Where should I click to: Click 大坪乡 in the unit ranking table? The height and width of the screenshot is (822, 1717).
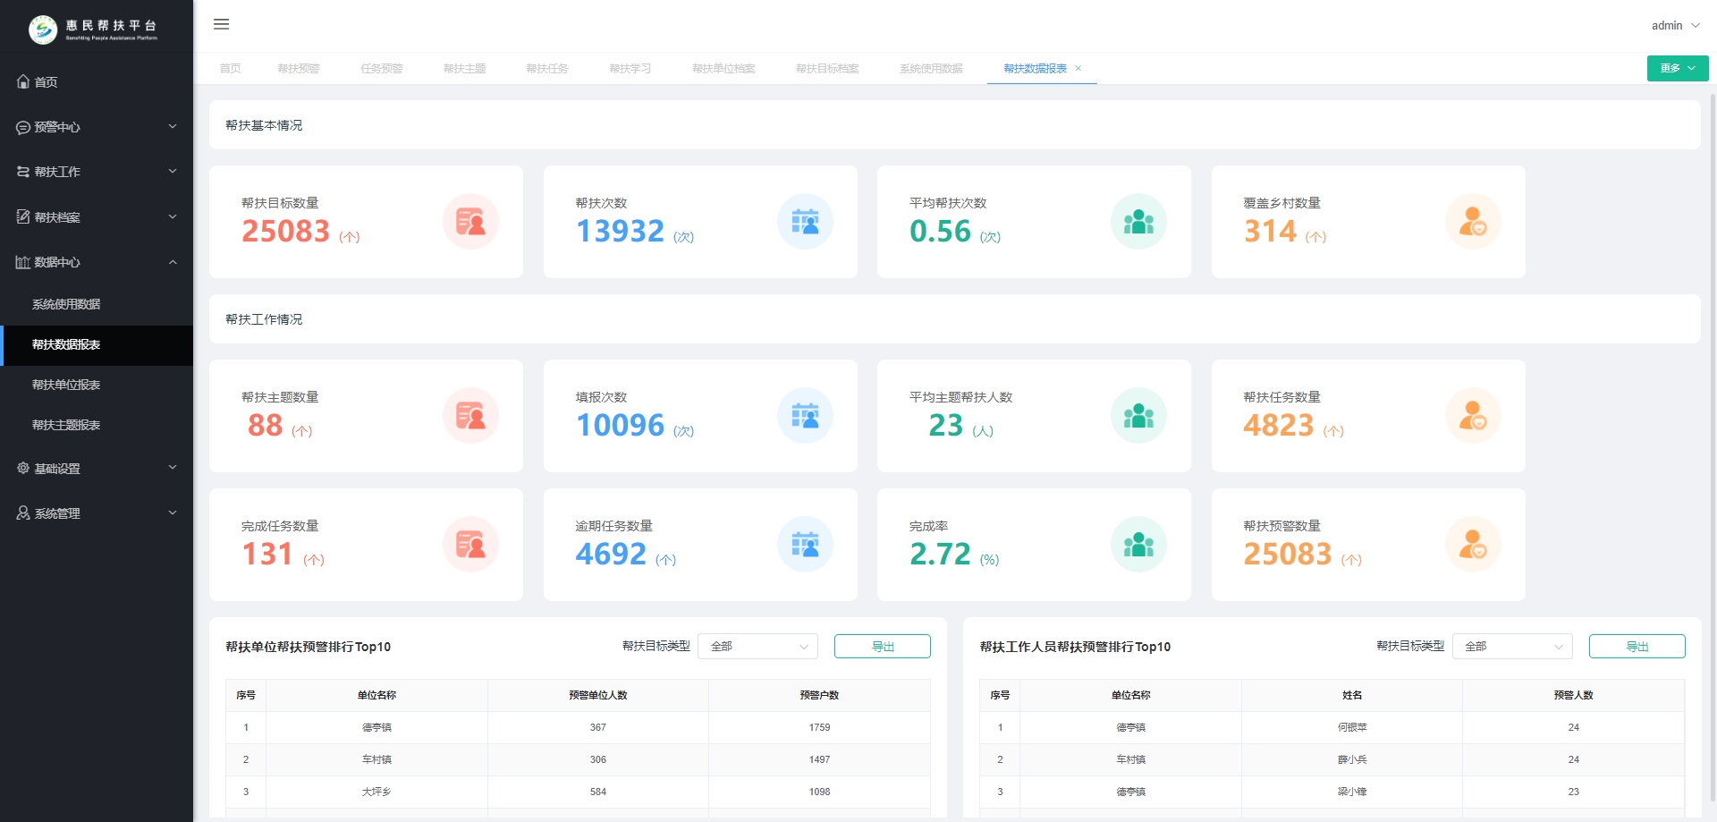(x=376, y=792)
